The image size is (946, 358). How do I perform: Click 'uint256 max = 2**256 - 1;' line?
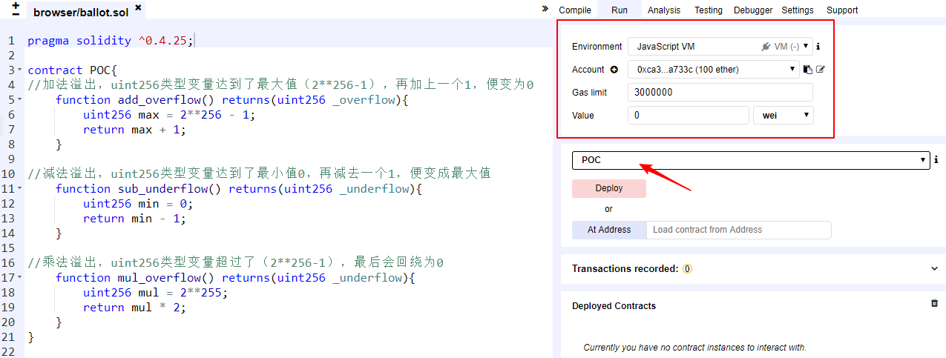(x=169, y=115)
